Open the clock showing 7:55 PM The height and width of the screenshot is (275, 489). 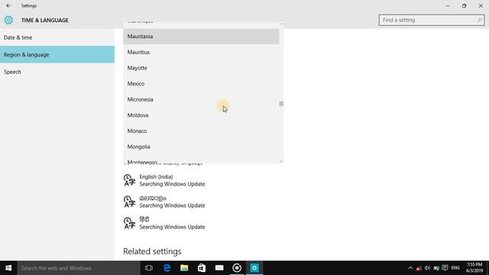point(474,268)
